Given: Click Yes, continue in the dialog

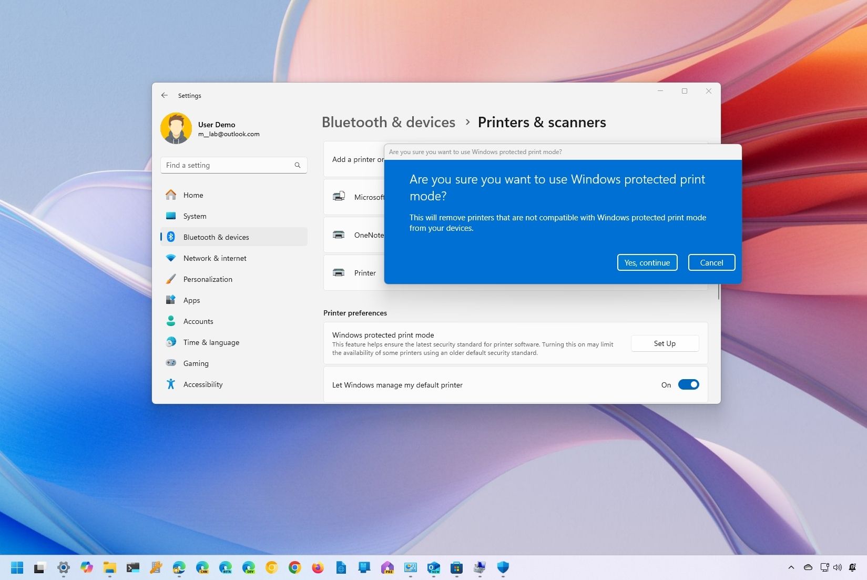Looking at the screenshot, I should [x=647, y=262].
